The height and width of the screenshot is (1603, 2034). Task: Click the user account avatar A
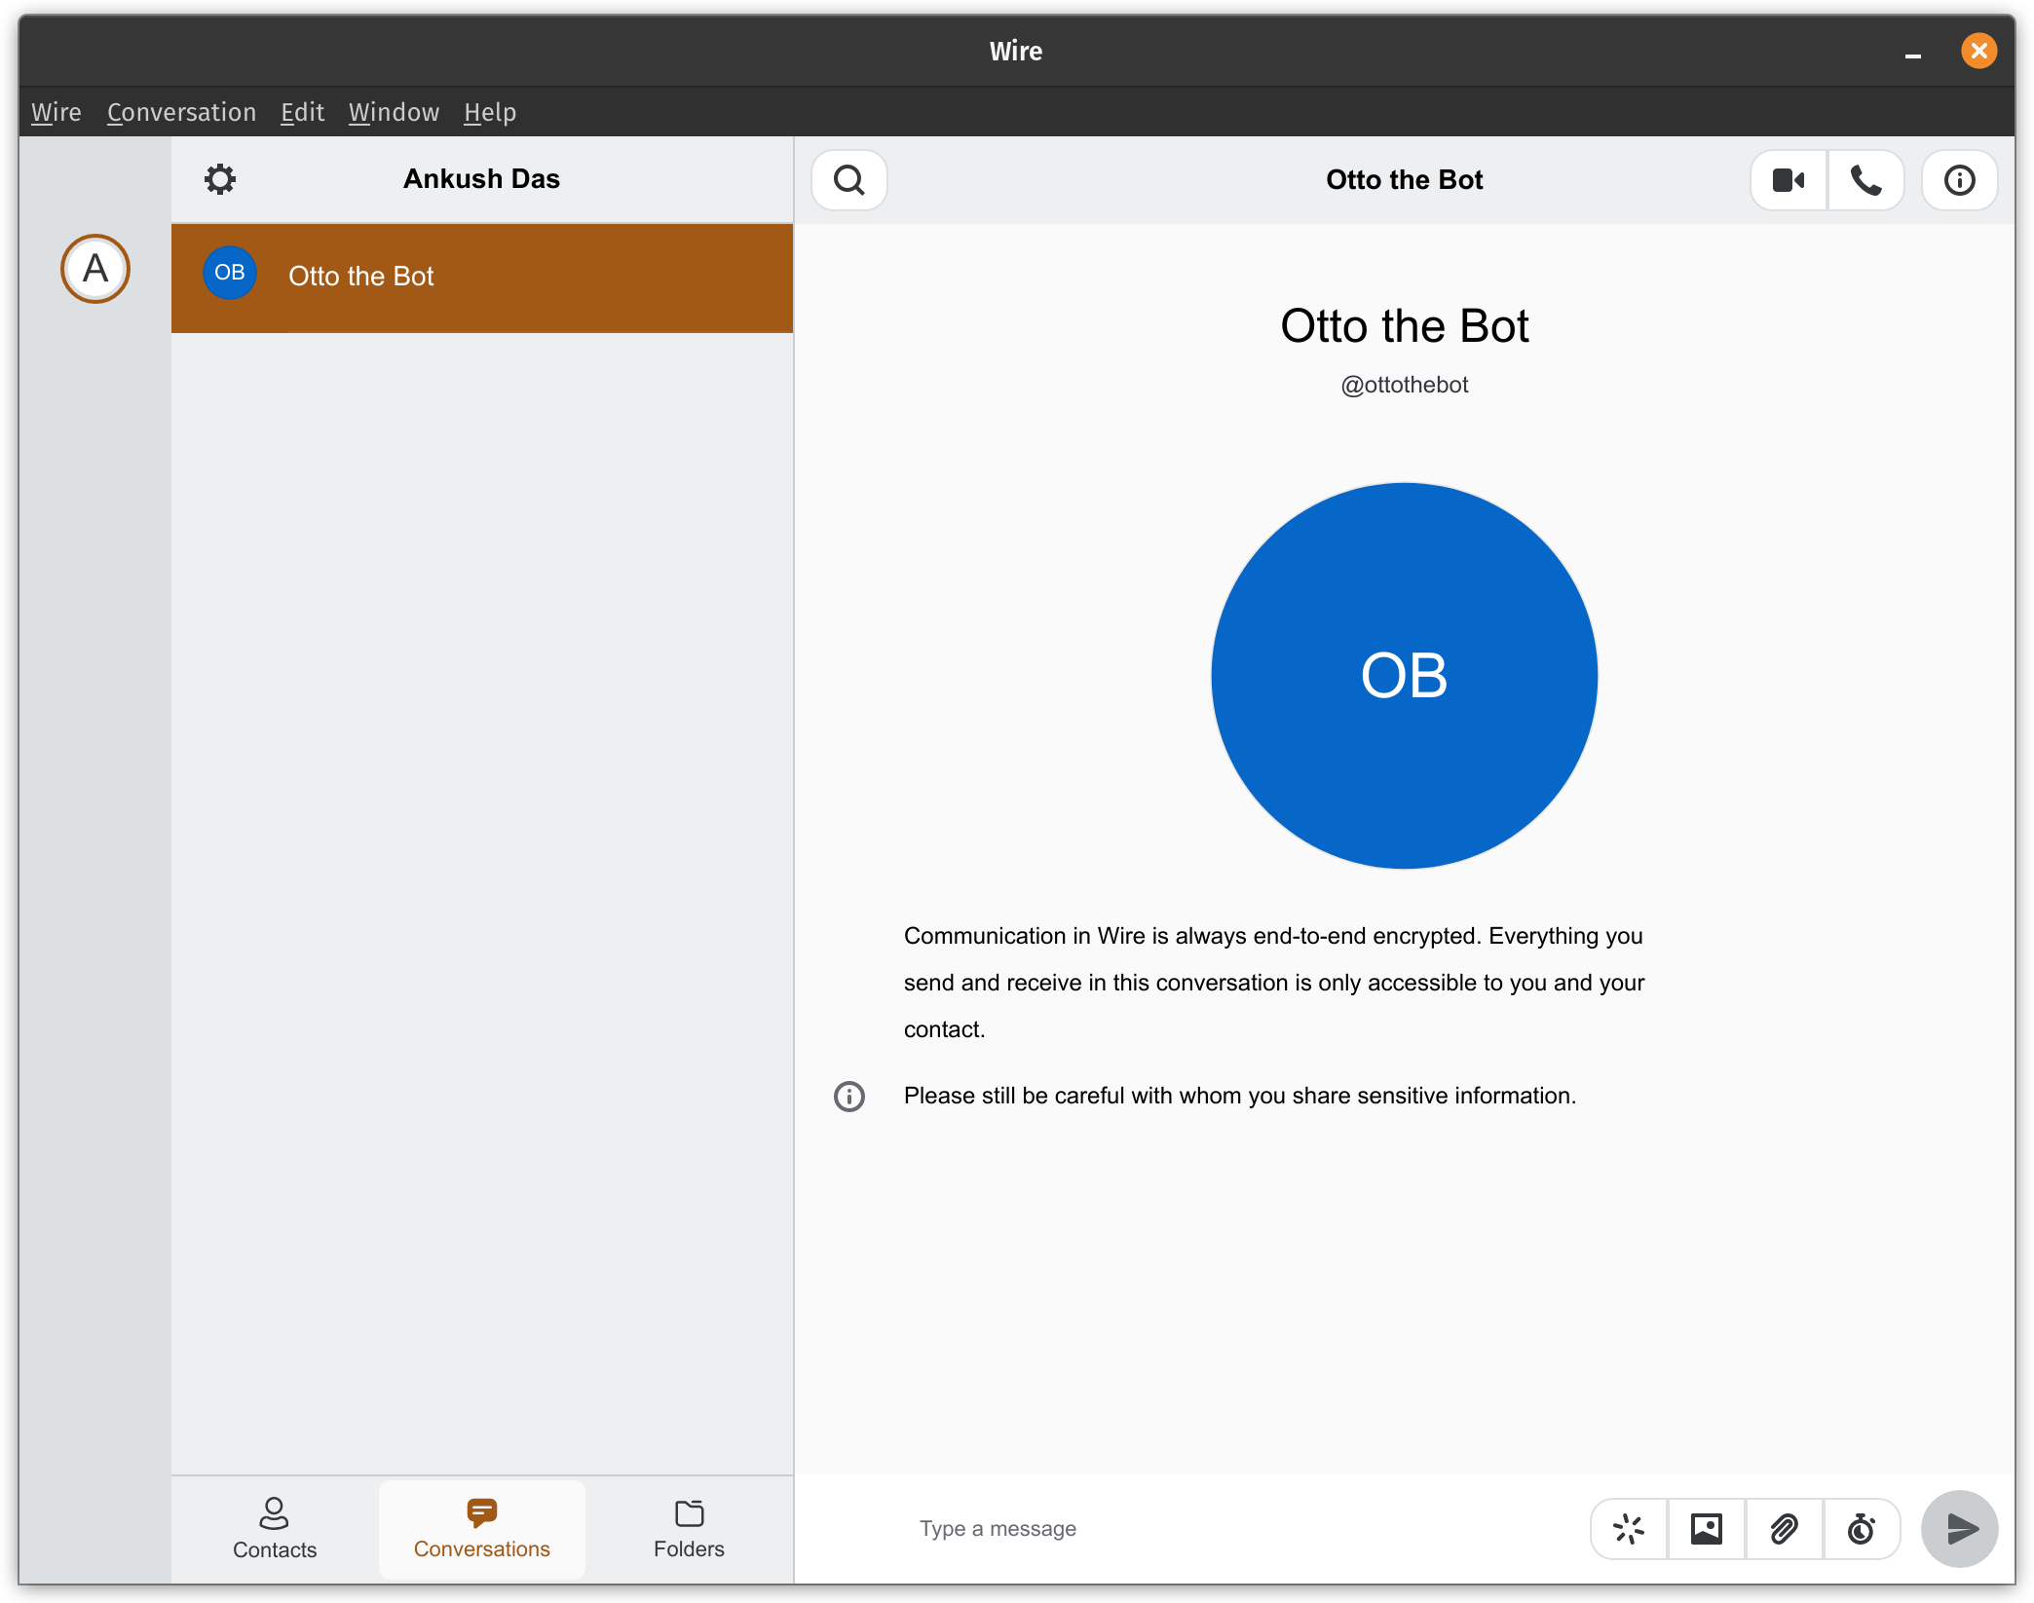coord(94,269)
